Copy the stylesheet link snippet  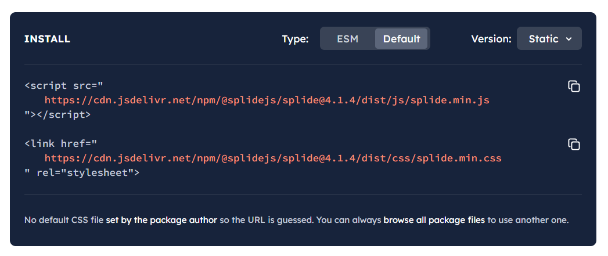pyautogui.click(x=574, y=145)
